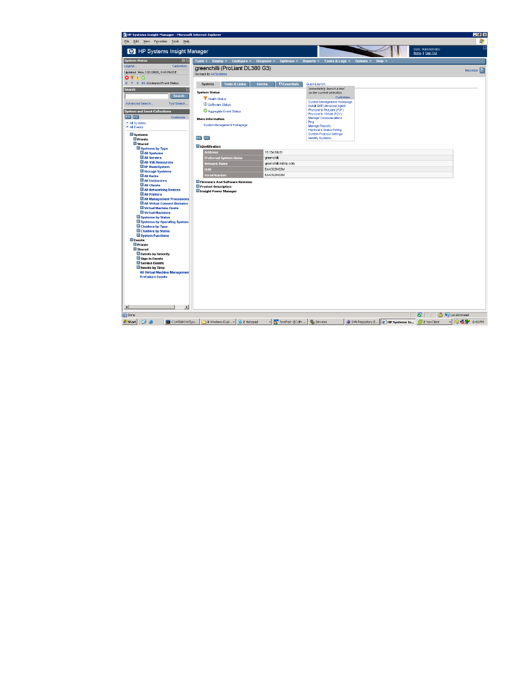This screenshot has width=518, height=690.
Task: Click the Identify Systems quick launch link
Action: [x=320, y=138]
